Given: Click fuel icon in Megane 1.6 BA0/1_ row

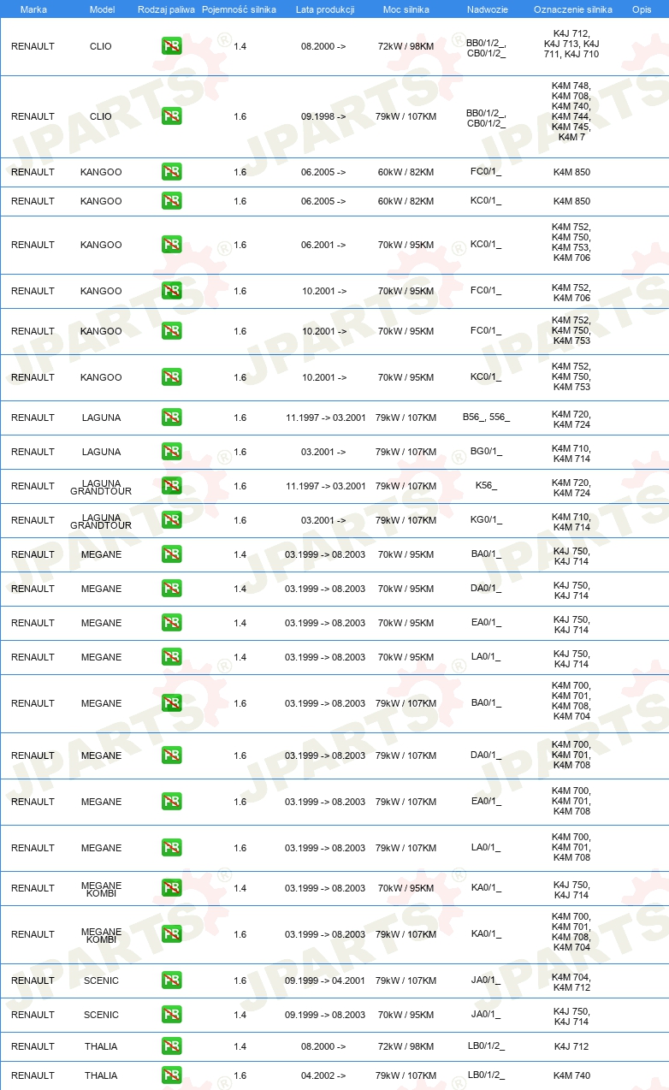Looking at the screenshot, I should tap(171, 703).
